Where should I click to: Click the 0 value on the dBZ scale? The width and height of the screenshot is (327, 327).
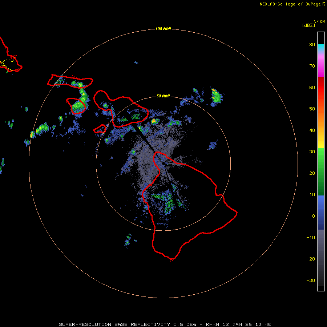(314, 216)
